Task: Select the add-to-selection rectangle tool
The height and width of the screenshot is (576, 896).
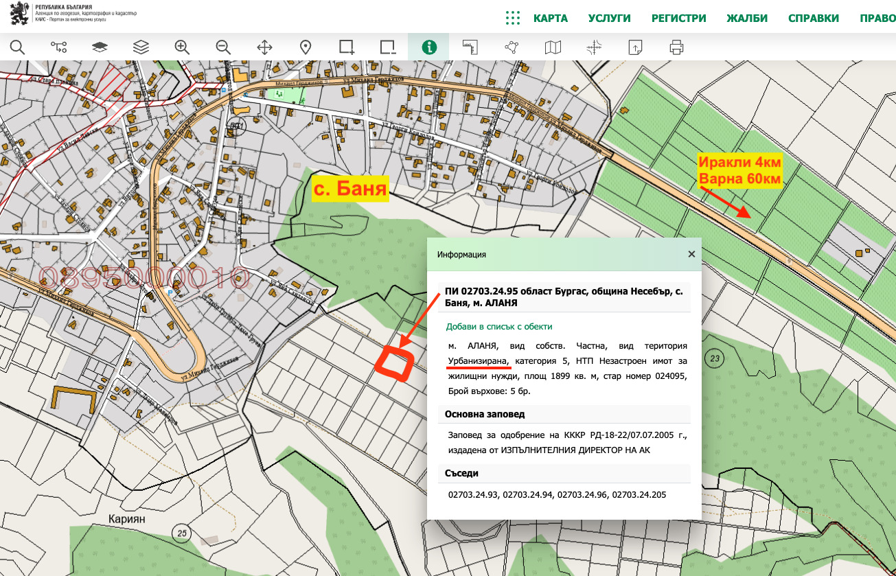Action: pyautogui.click(x=347, y=47)
